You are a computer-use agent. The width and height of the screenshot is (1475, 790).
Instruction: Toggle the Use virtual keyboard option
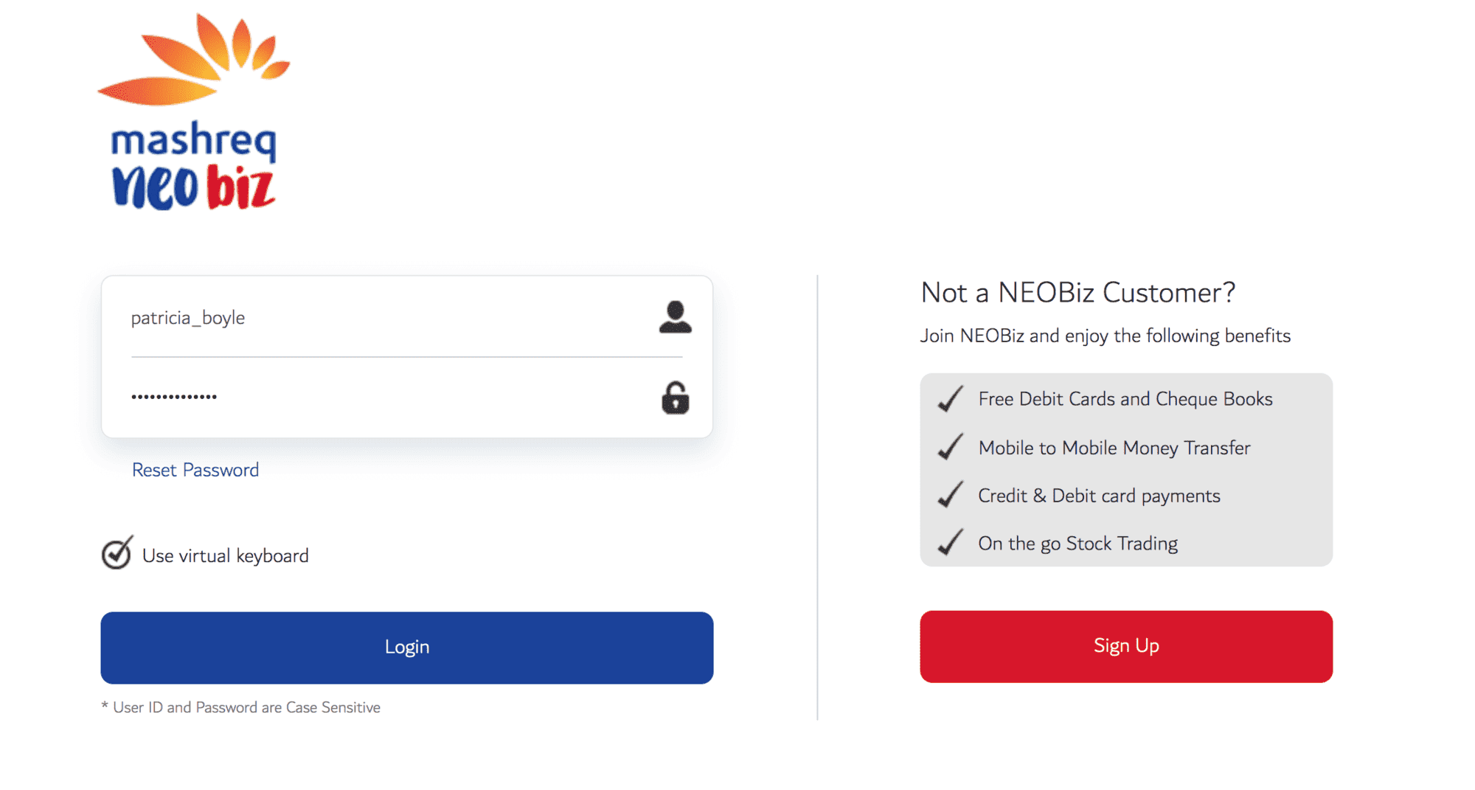click(x=116, y=553)
